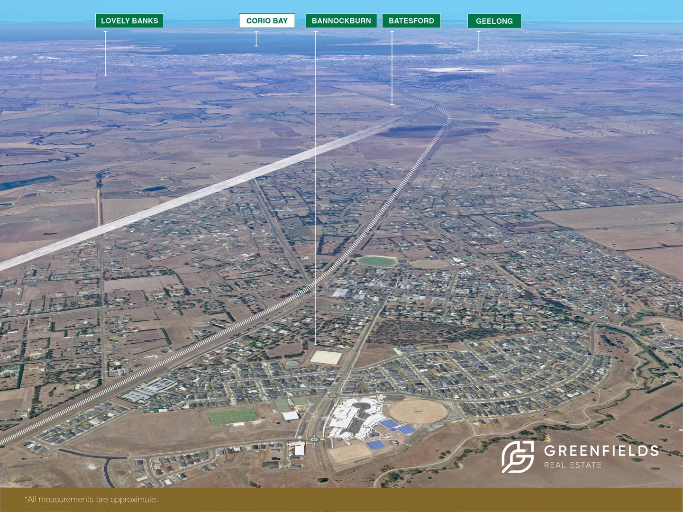Select the LOVELY BANKS location tag
683x512 pixels.
pyautogui.click(x=129, y=20)
